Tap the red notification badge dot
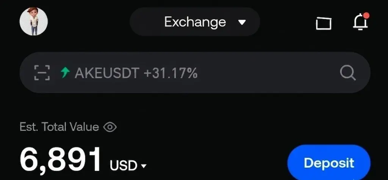Viewport: 388px width, 180px height. tap(366, 16)
